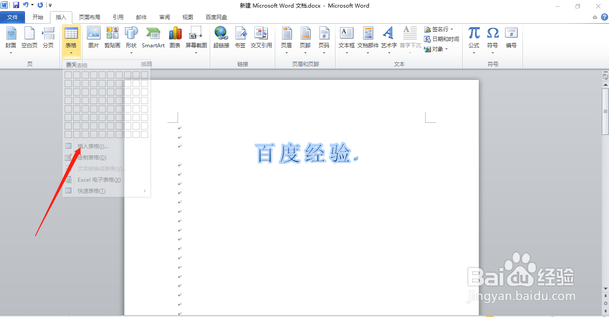Undo the last action

pos(26,5)
